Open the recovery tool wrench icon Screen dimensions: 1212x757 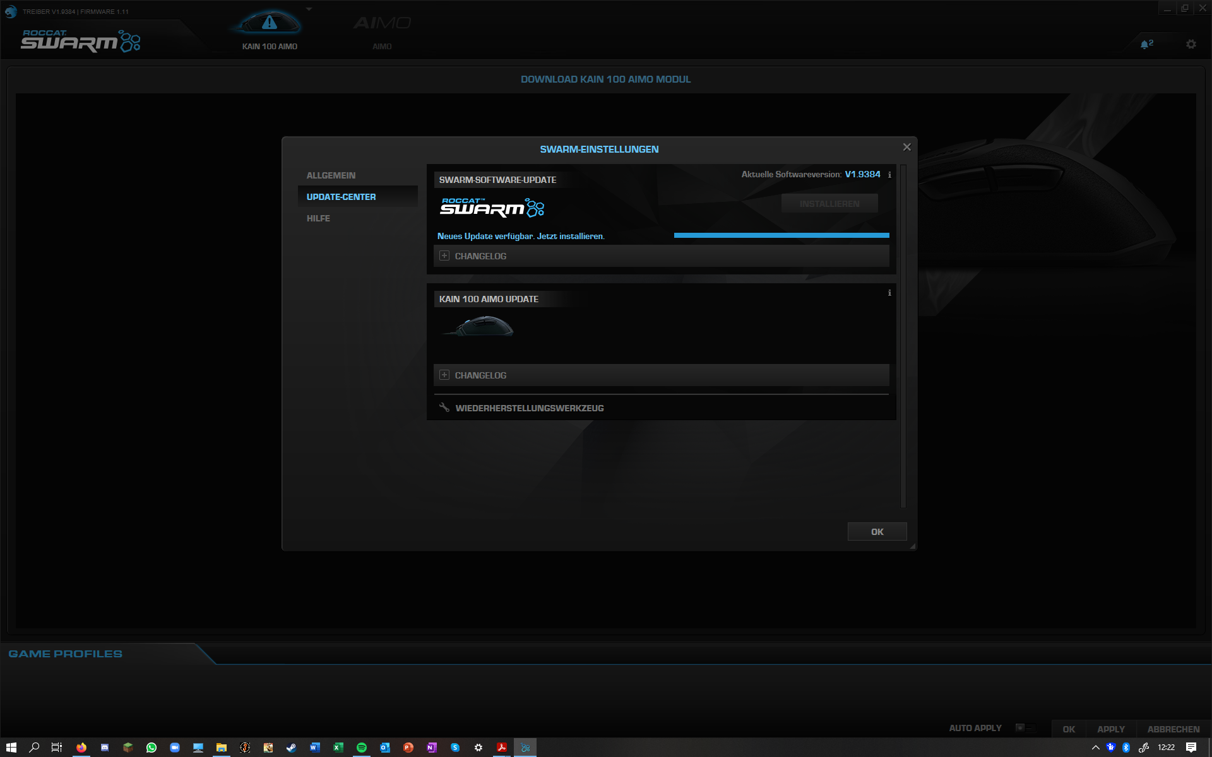point(444,408)
